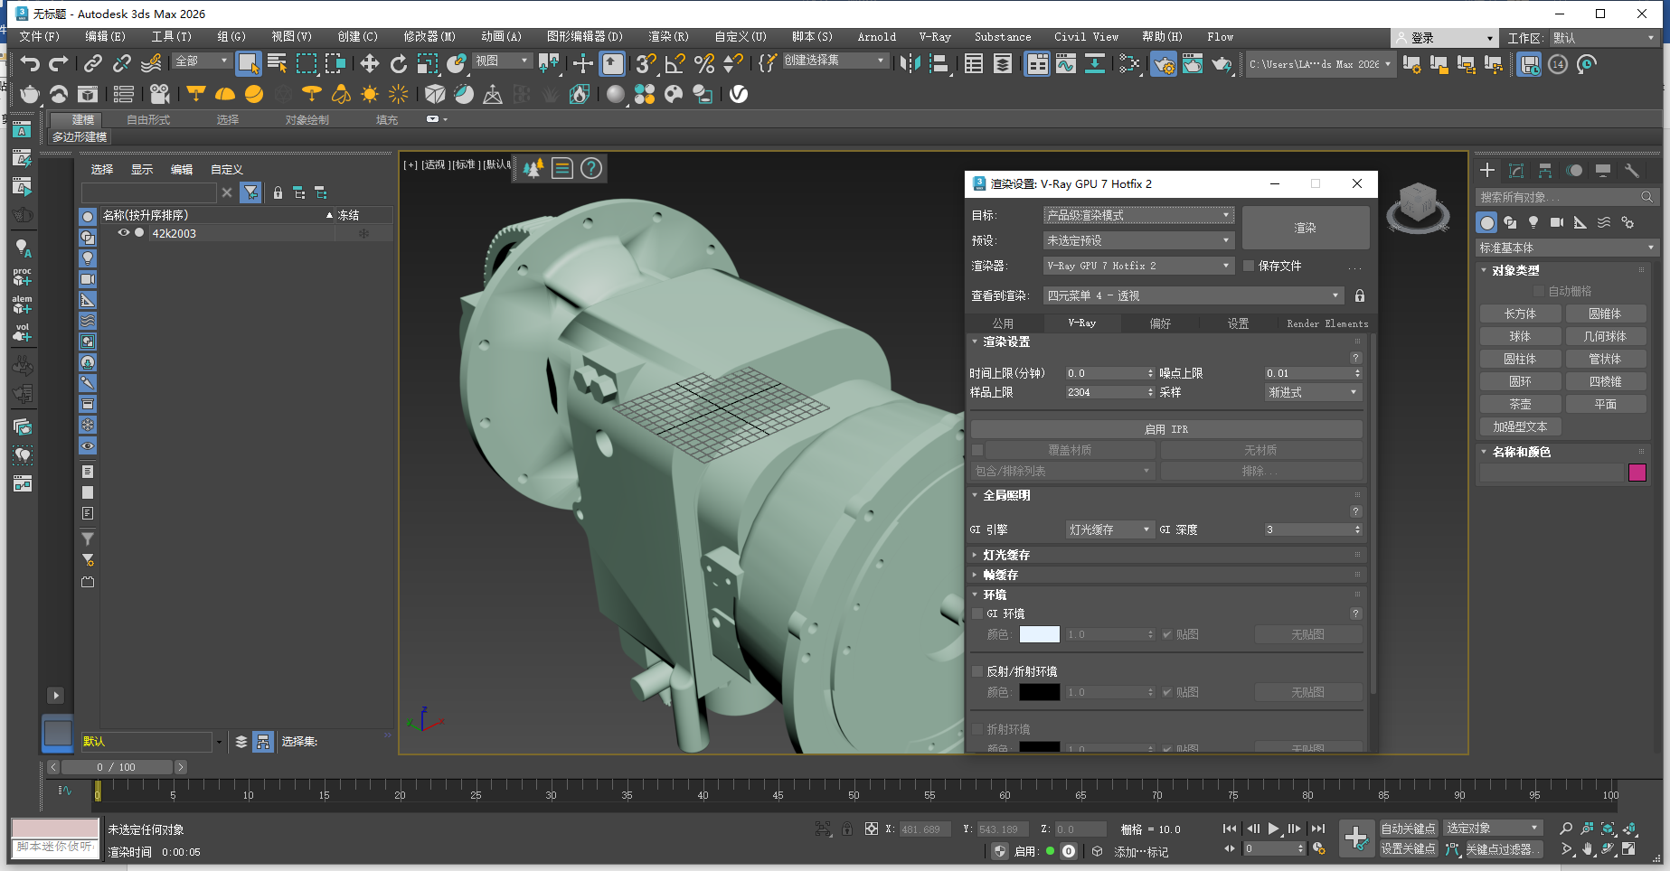This screenshot has width=1670, height=871.
Task: Open the Render Setup teapot icon
Action: click(1164, 63)
